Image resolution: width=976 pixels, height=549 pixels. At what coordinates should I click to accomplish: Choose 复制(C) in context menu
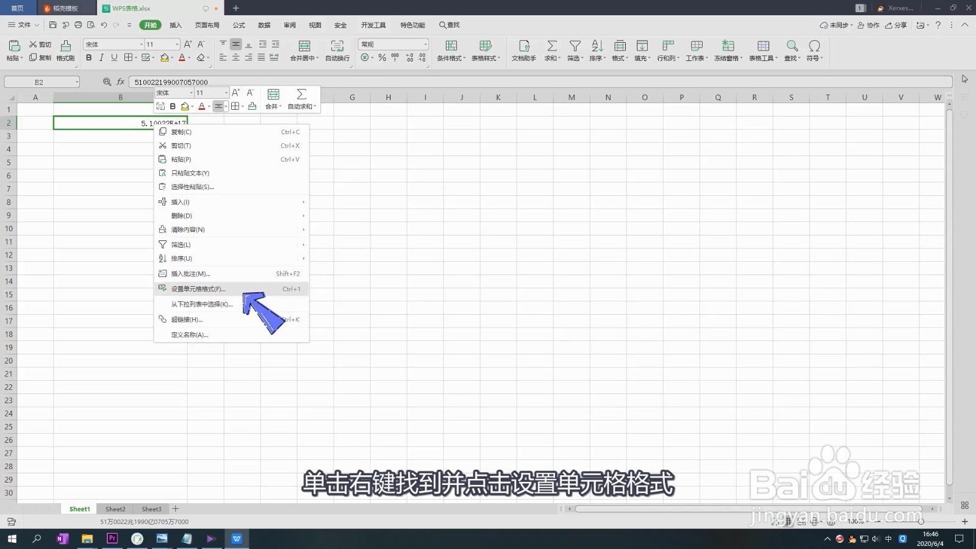click(x=232, y=132)
